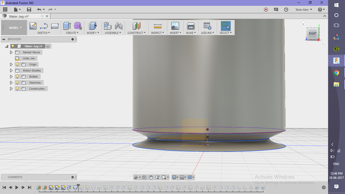Expand the Sketches folder
The image size is (345, 194).
coord(11,83)
